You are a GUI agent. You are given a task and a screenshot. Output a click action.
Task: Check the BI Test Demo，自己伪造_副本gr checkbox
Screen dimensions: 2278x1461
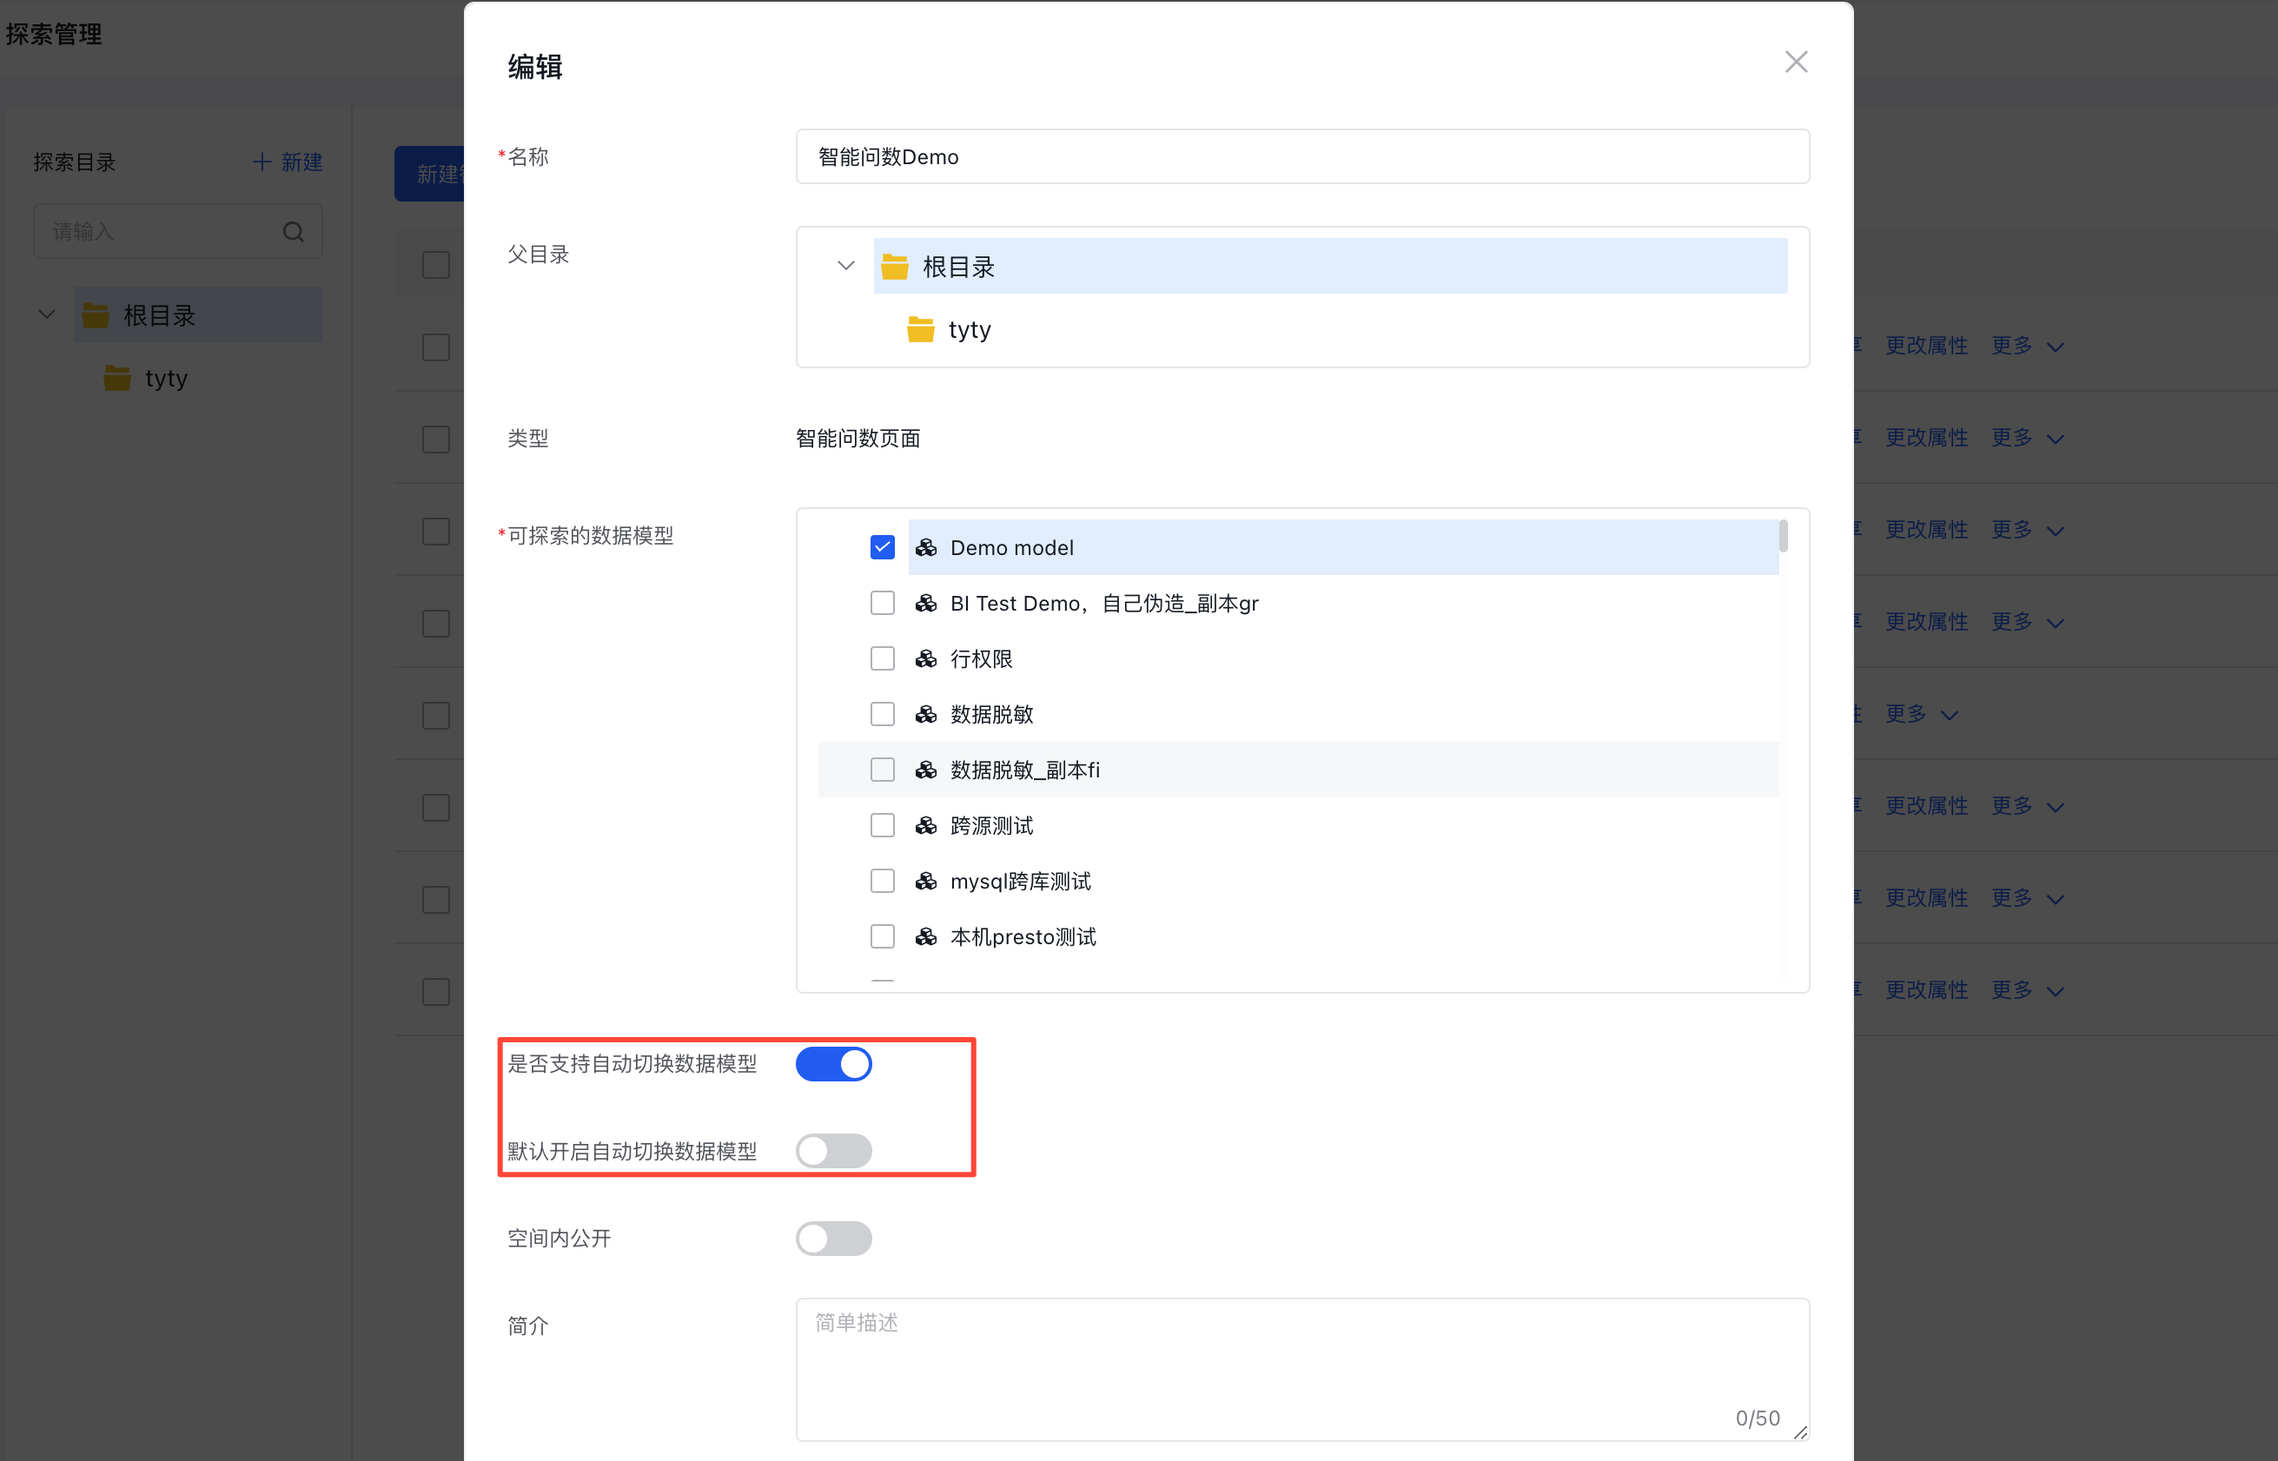[x=883, y=604]
